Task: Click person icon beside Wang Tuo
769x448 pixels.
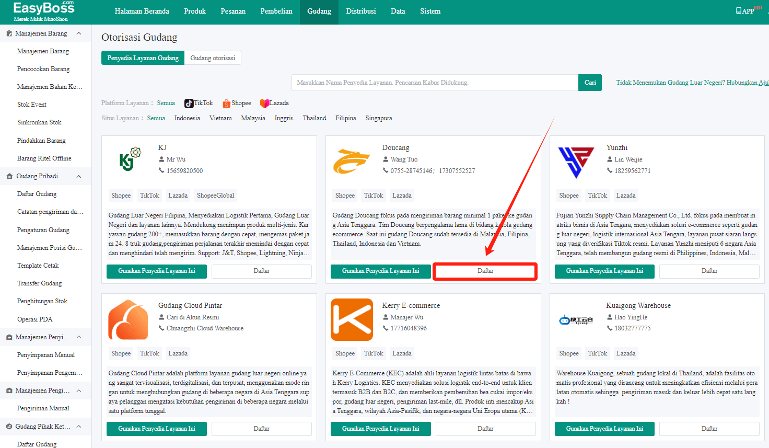Action: tap(386, 159)
